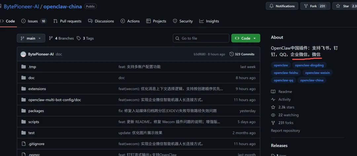The image size is (357, 156).
Task: Open the Code tab
Action: pos(8,21)
